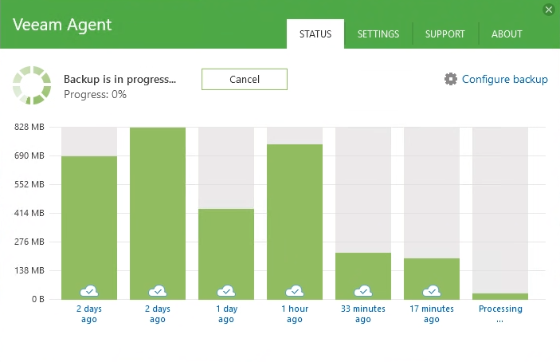560x362 pixels.
Task: Click cloud checkmark icon on 33 minutes bar
Action: pos(363,290)
